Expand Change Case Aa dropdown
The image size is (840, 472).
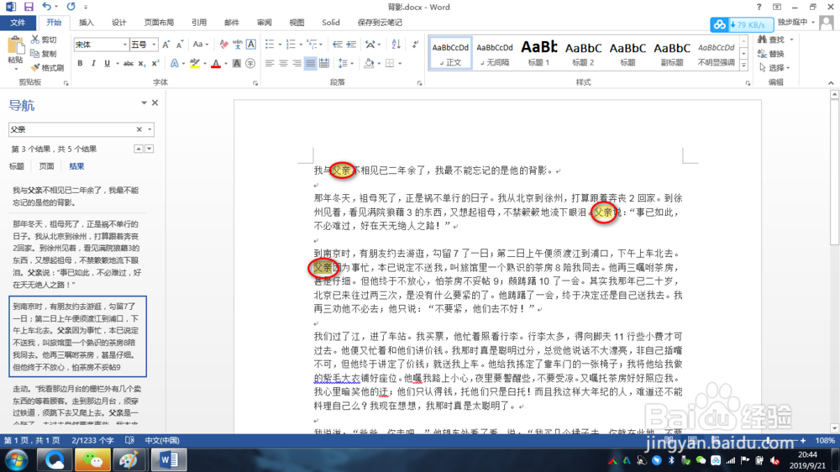click(201, 45)
